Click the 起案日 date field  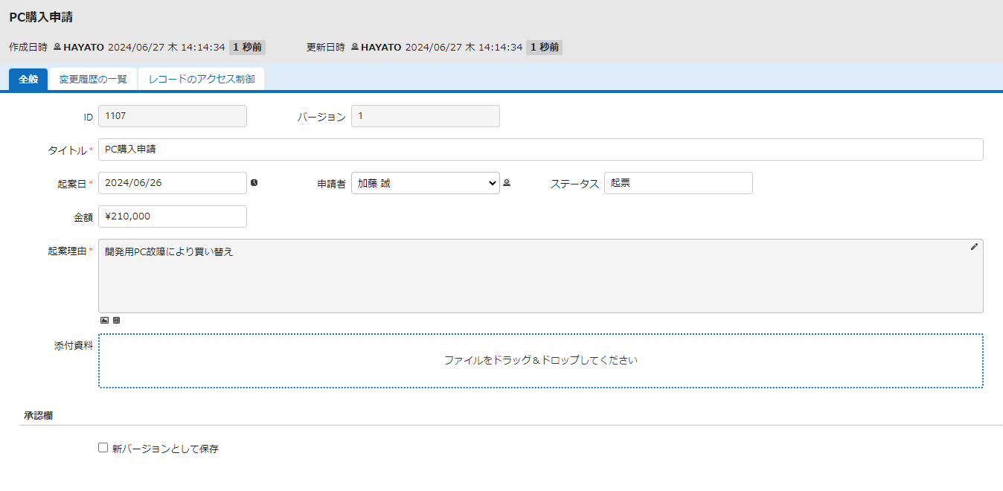pyautogui.click(x=173, y=183)
